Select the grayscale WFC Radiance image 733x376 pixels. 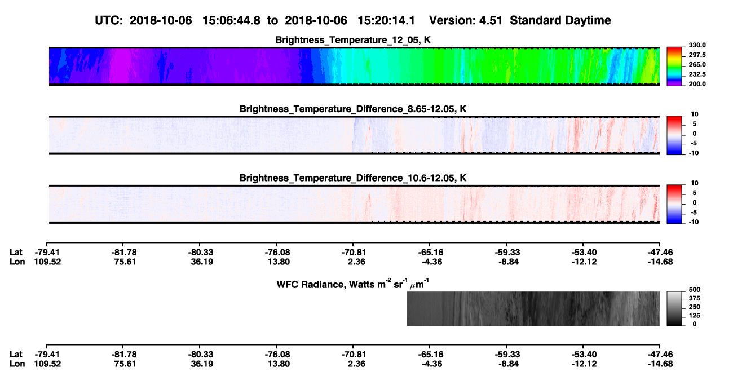point(533,309)
